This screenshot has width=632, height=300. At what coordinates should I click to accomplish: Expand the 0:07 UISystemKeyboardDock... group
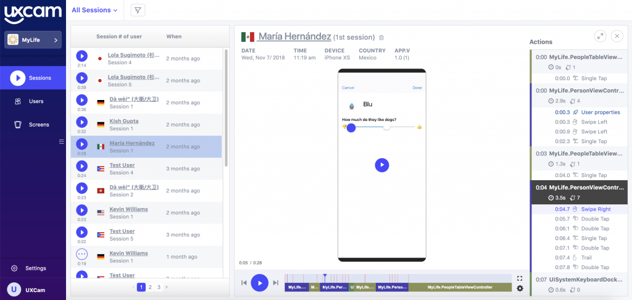click(x=579, y=285)
